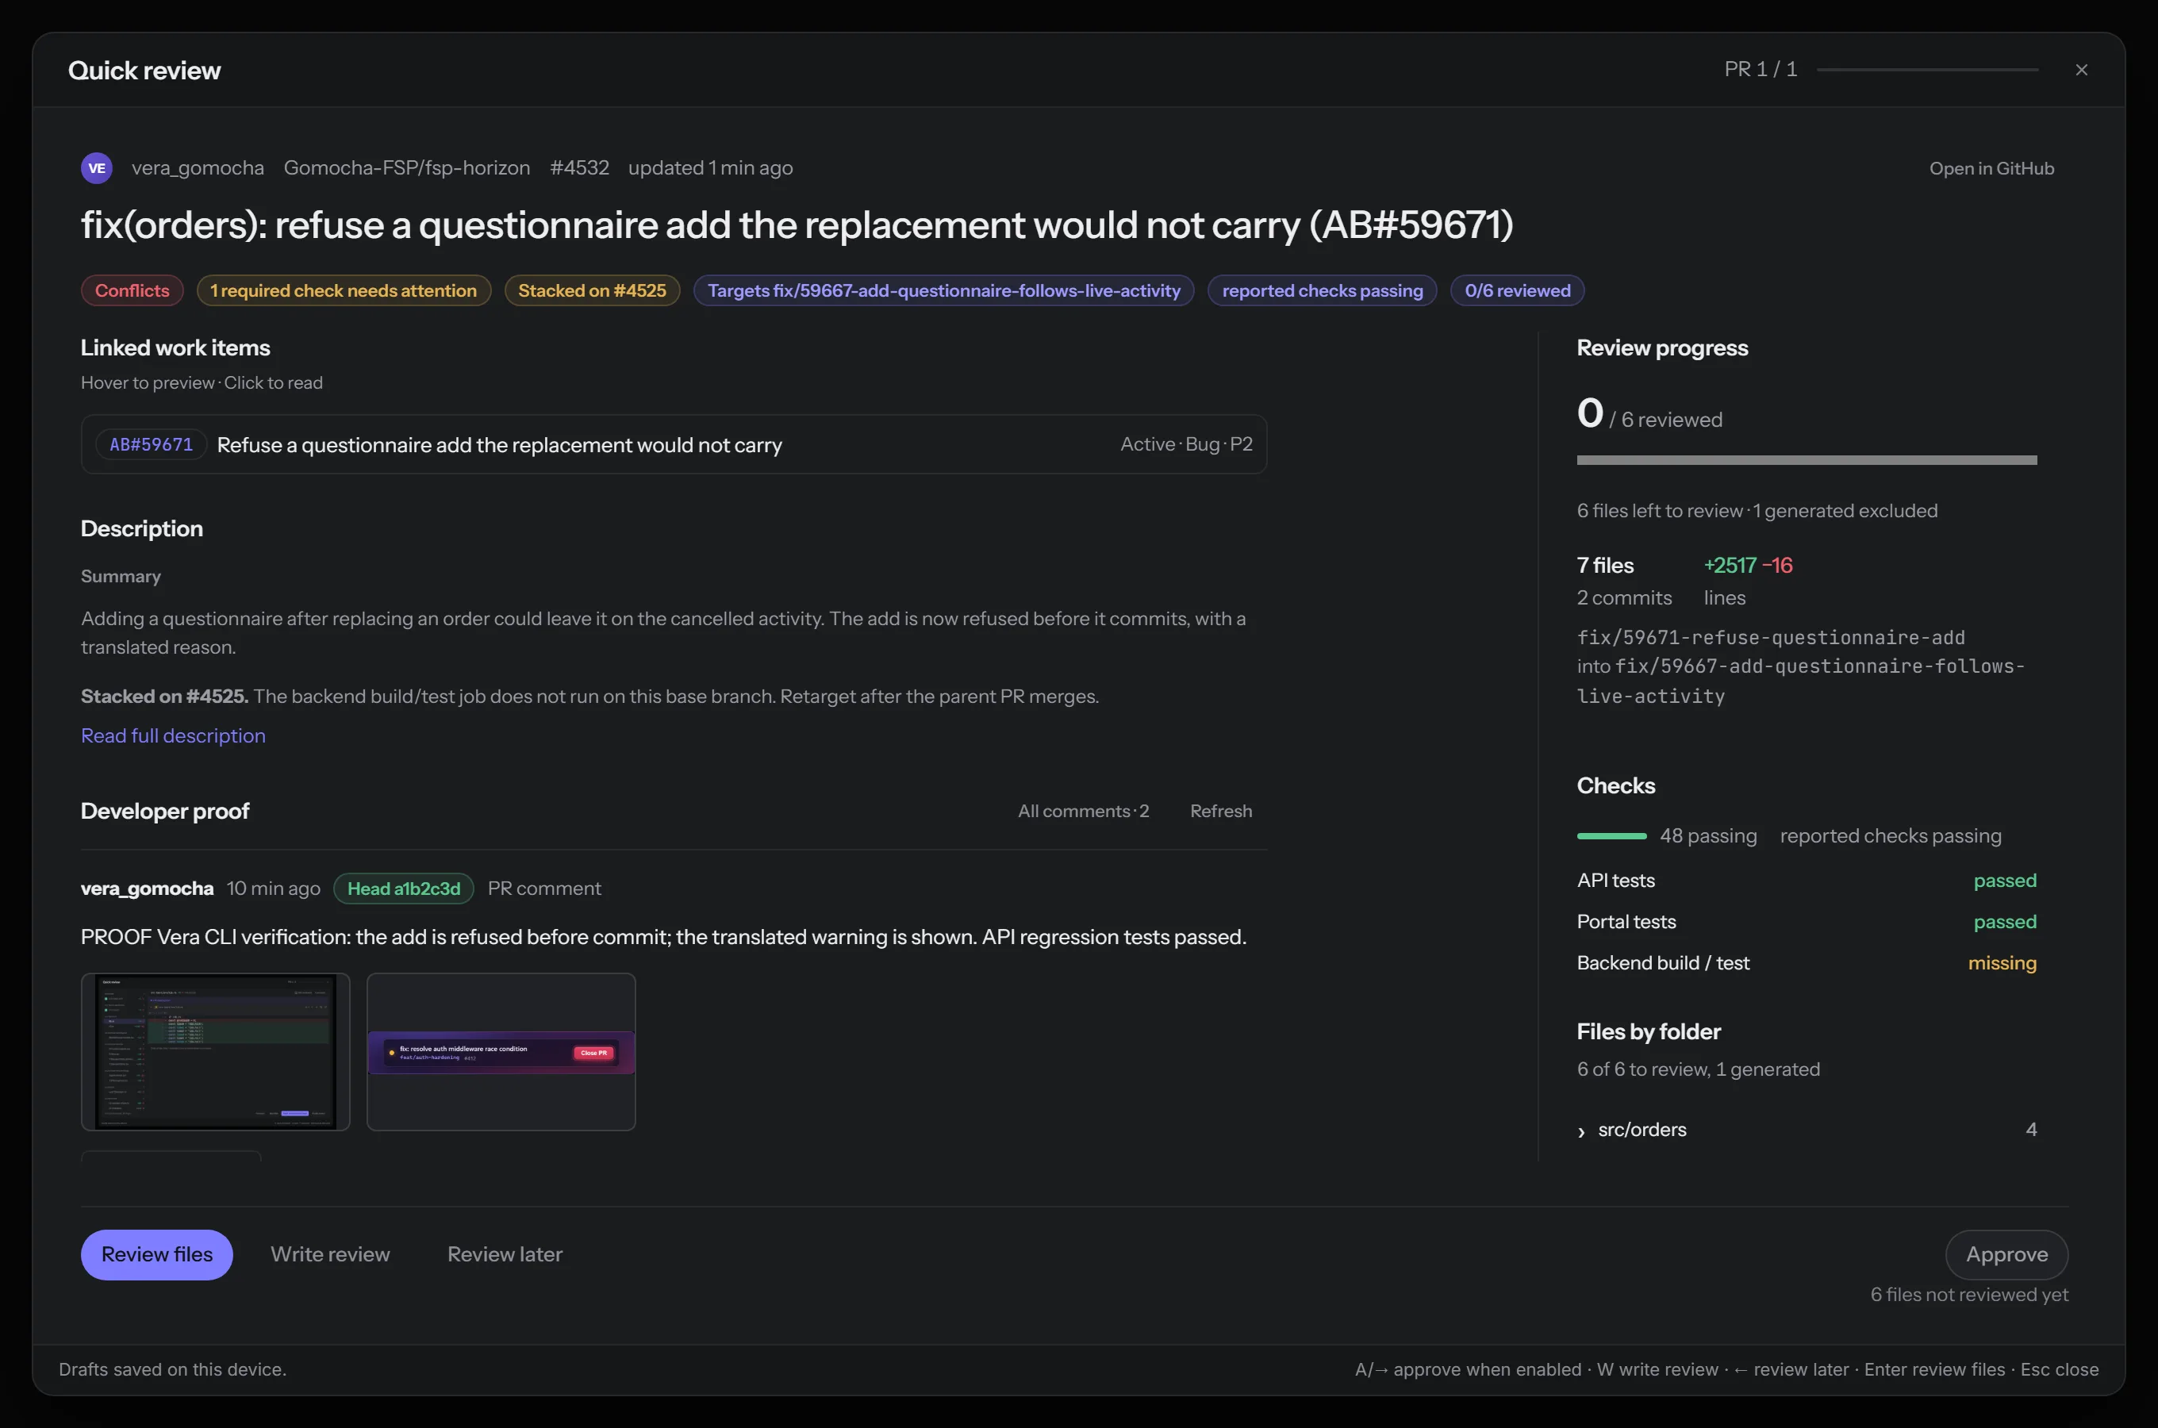Open Write review

click(x=329, y=1254)
